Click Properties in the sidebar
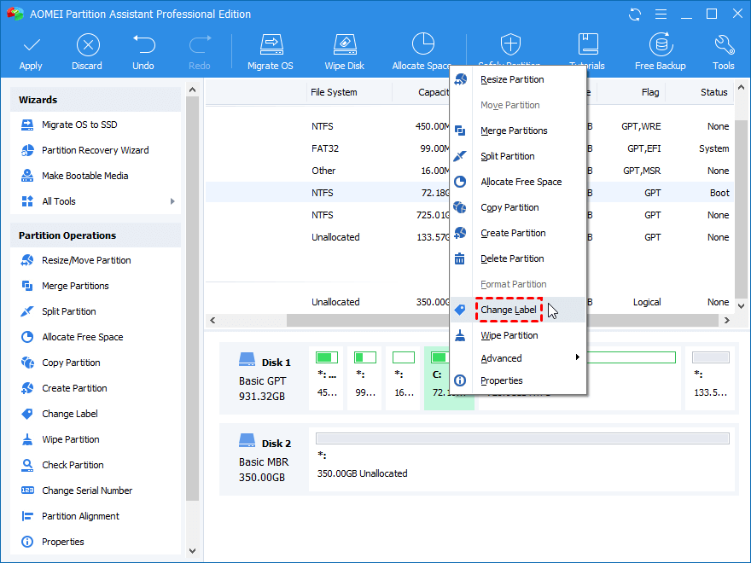 (x=63, y=542)
